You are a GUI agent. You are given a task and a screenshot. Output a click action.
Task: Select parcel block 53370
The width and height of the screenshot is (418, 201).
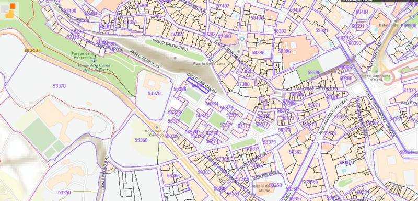pos(59,86)
